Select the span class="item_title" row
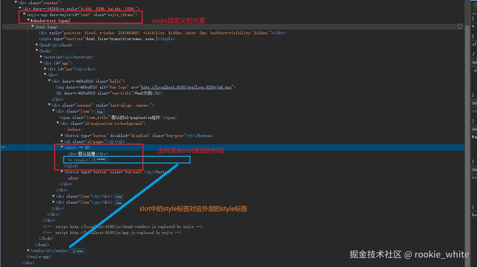This screenshot has width=477, height=267. 118,118
